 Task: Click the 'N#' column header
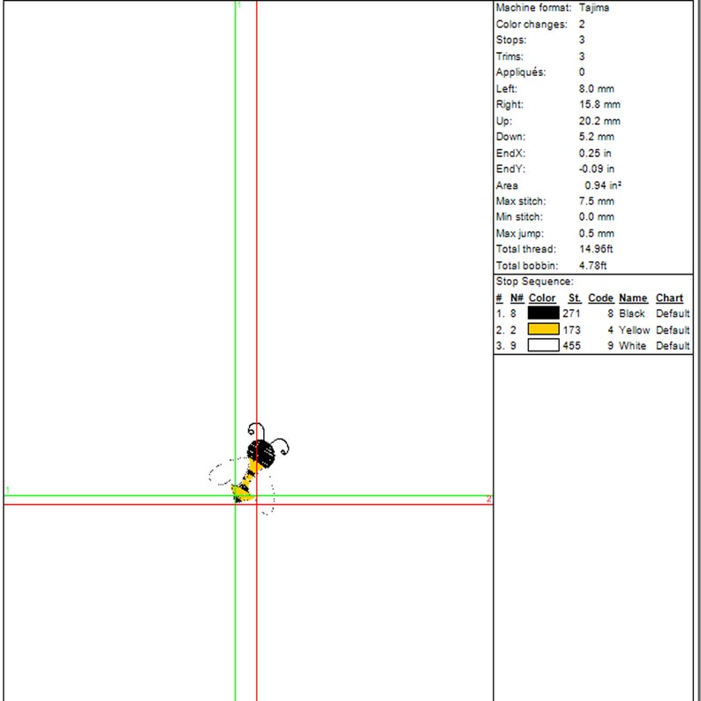[x=516, y=298]
